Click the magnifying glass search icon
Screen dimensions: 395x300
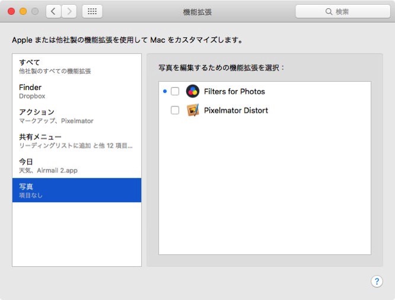[329, 12]
